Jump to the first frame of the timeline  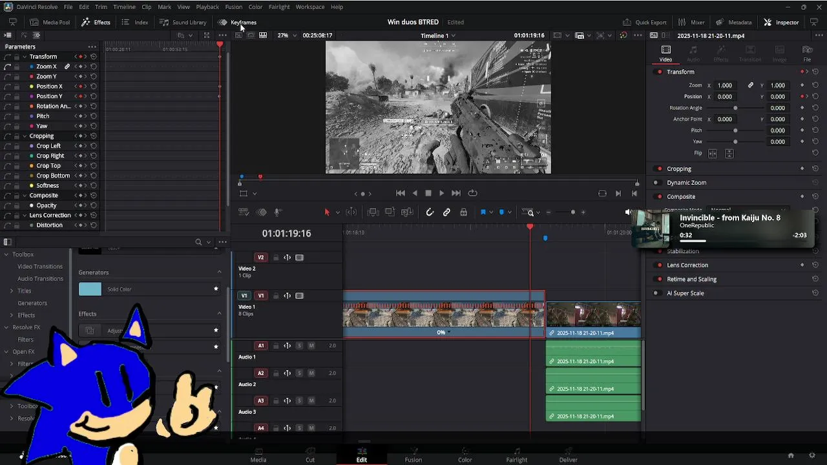[x=401, y=193]
